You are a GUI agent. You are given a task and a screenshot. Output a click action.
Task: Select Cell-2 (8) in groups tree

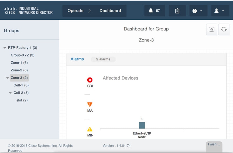coord(21,93)
